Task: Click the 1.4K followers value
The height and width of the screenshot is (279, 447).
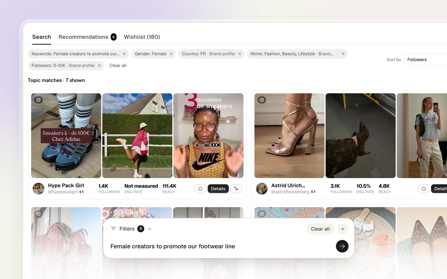Action: coord(103,186)
